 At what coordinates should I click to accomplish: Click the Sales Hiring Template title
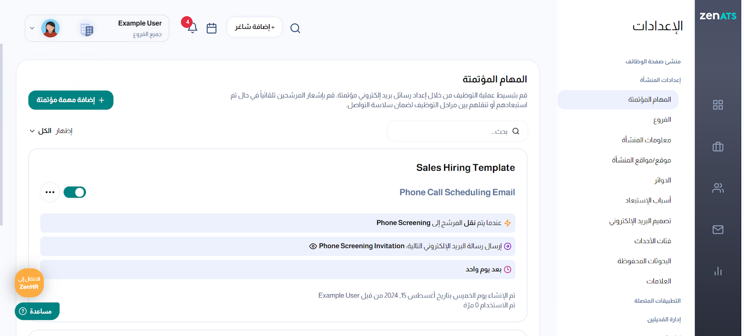(x=465, y=168)
